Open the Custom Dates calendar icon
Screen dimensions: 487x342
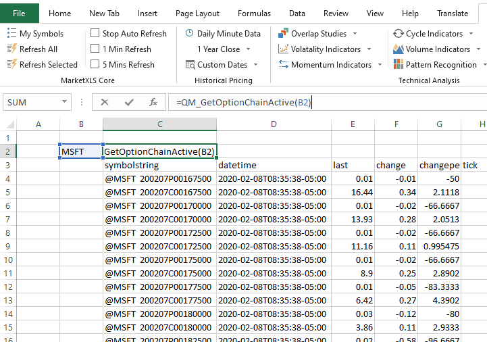(x=190, y=65)
